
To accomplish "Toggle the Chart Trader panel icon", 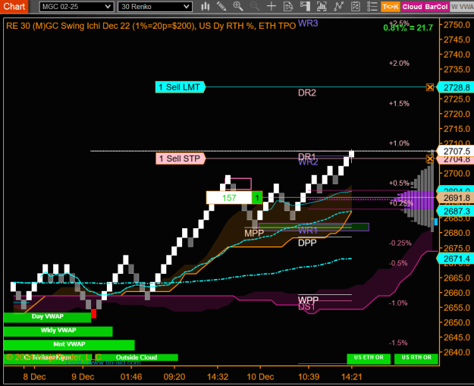I will coord(305,6).
